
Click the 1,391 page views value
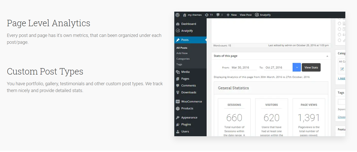click(x=309, y=118)
